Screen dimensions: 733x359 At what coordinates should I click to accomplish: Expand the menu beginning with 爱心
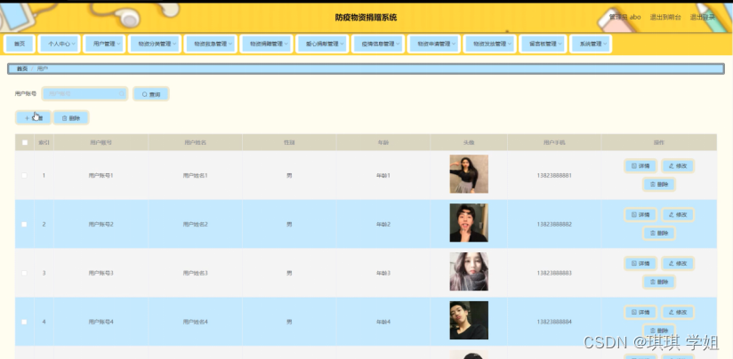pos(322,44)
